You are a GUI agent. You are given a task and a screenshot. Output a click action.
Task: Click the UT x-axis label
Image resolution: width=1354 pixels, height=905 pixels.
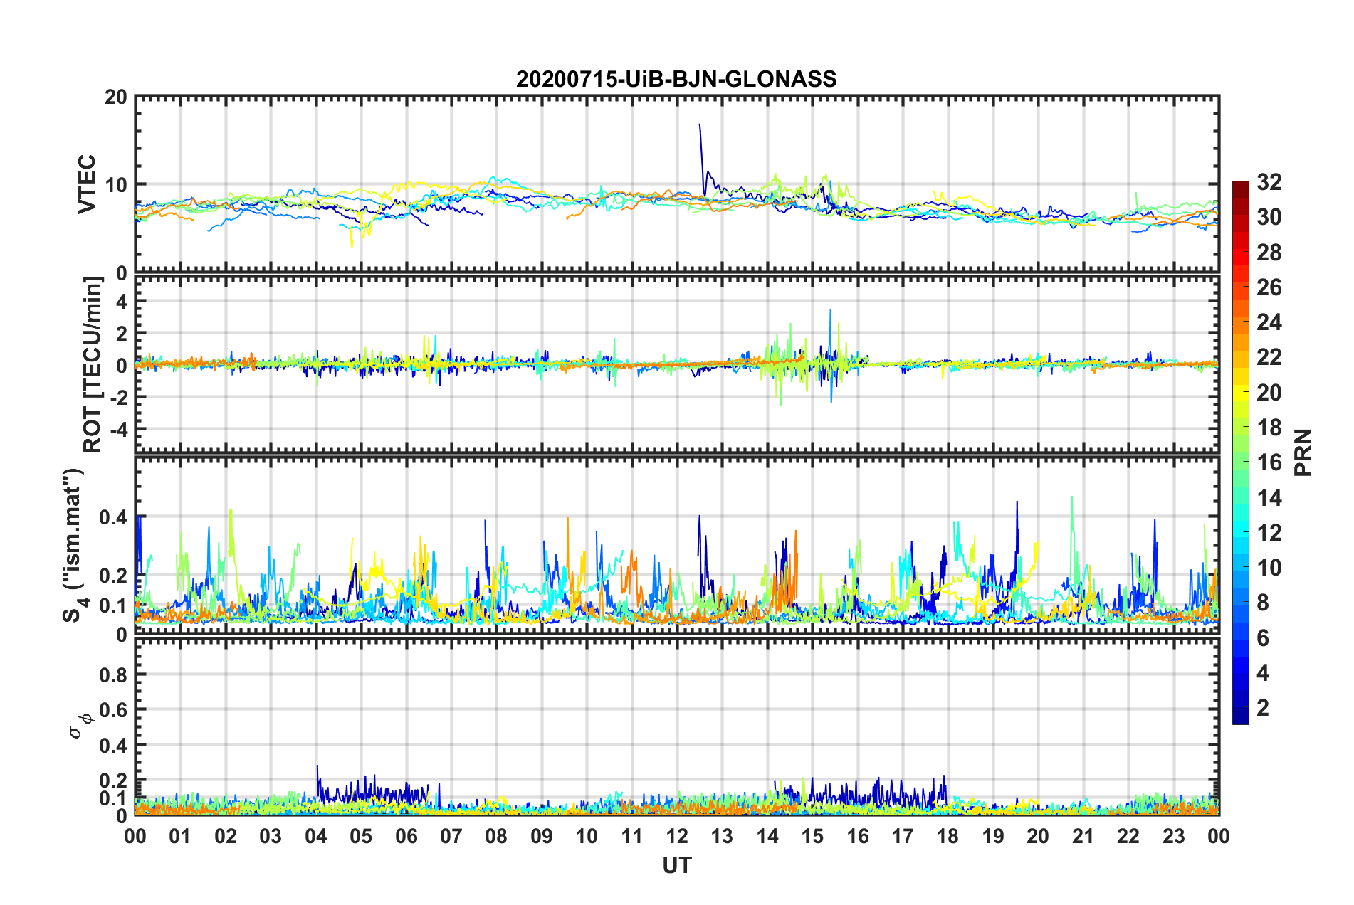click(676, 865)
